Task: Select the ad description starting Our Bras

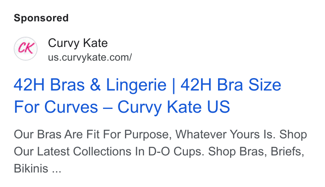Action: click(160, 151)
